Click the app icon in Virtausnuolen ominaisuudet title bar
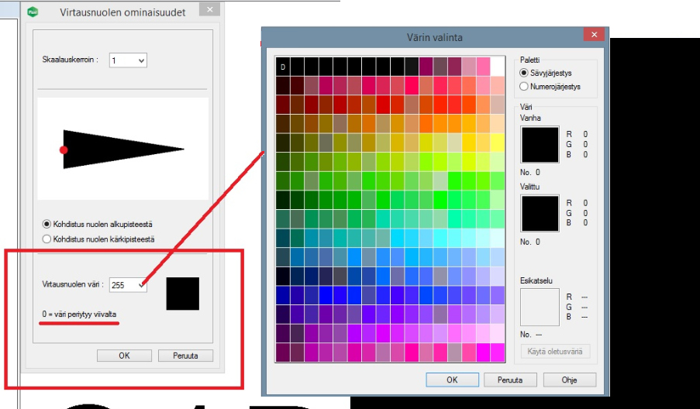Image resolution: width=700 pixels, height=409 pixels. pyautogui.click(x=33, y=12)
